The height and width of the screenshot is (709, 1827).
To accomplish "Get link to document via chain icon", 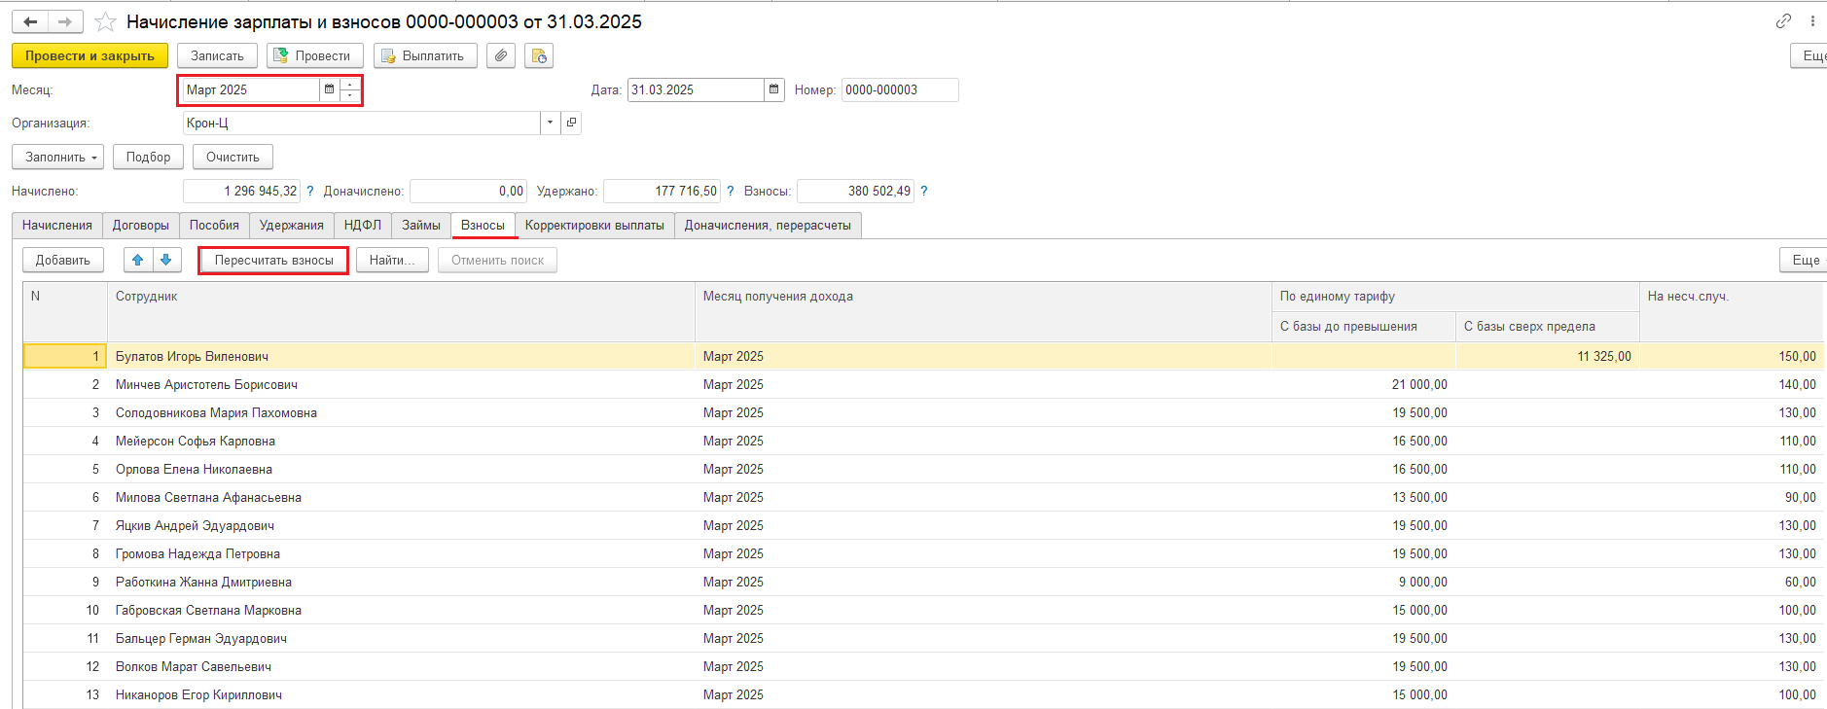I will [1782, 21].
